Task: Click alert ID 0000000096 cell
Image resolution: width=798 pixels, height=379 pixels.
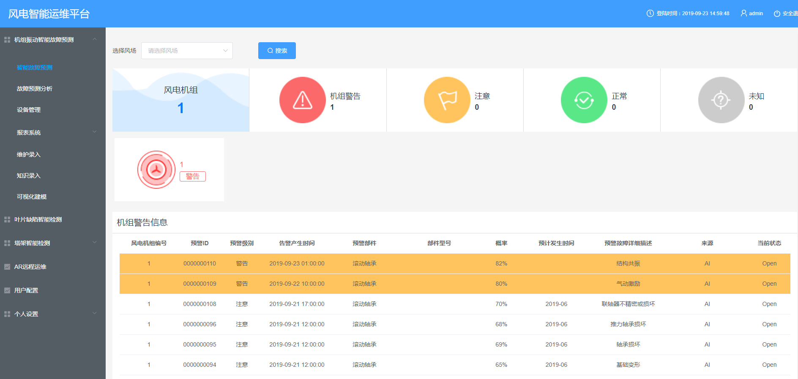Action: click(199, 324)
